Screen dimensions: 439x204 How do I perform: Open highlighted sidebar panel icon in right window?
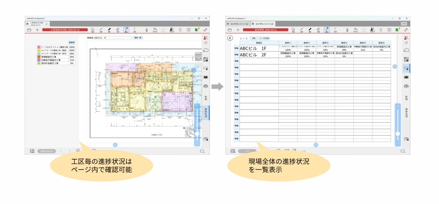(x=406, y=68)
